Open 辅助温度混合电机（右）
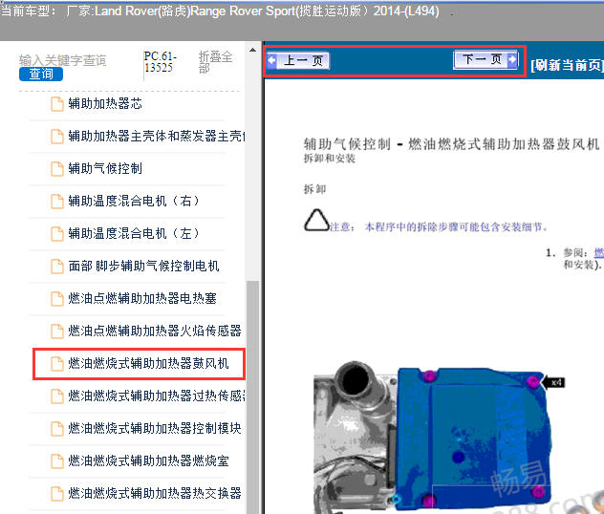 134,201
